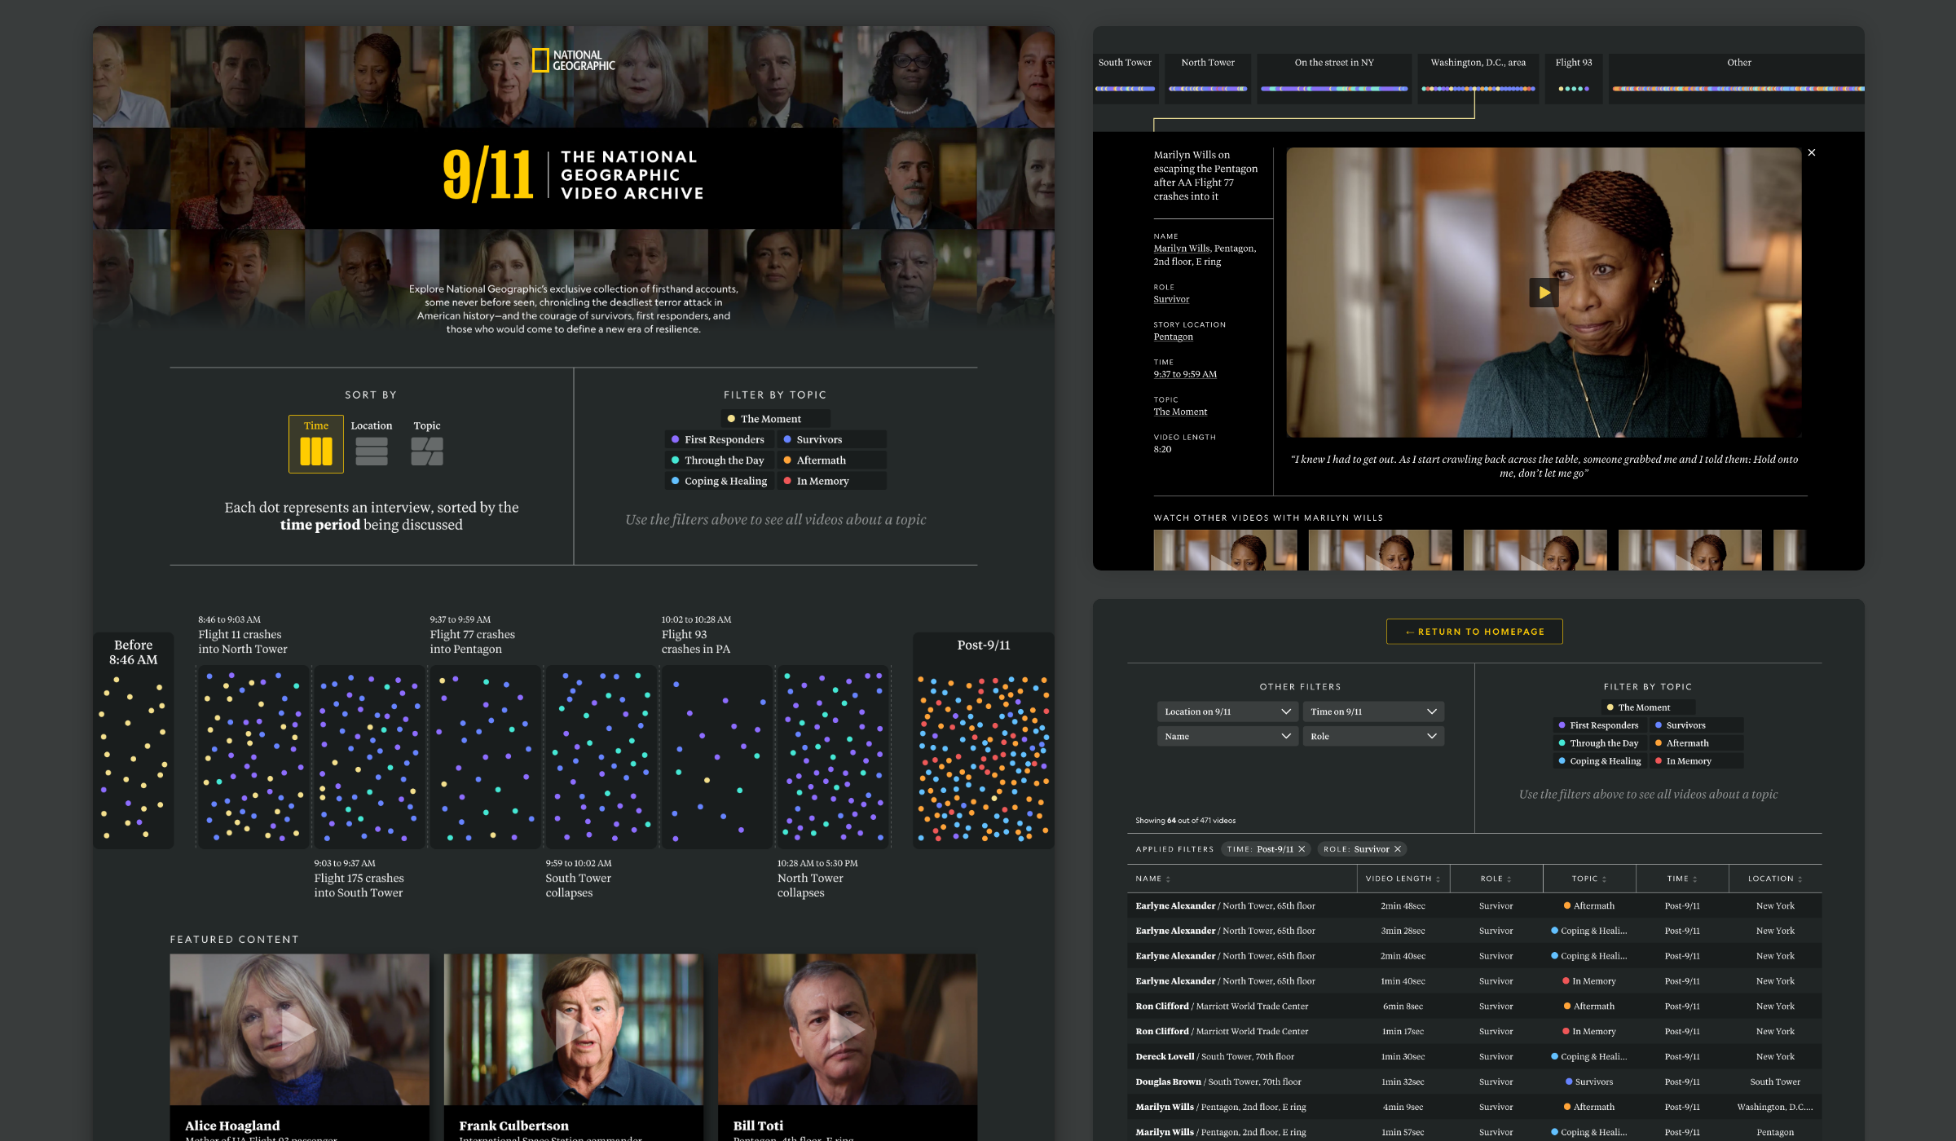The width and height of the screenshot is (1956, 1141).
Task: Toggle First Responders topic filter on homepage
Action: coord(720,439)
